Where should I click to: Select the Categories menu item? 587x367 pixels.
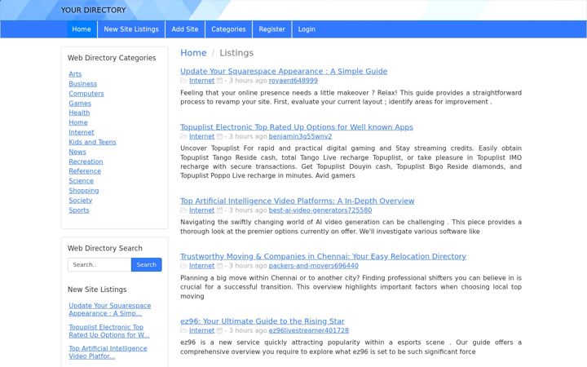coord(229,29)
